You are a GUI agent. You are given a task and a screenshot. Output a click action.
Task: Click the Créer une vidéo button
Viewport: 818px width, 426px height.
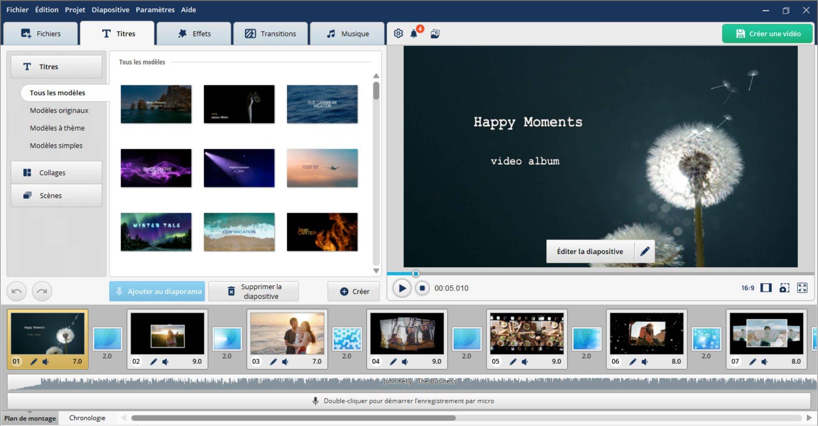(767, 34)
